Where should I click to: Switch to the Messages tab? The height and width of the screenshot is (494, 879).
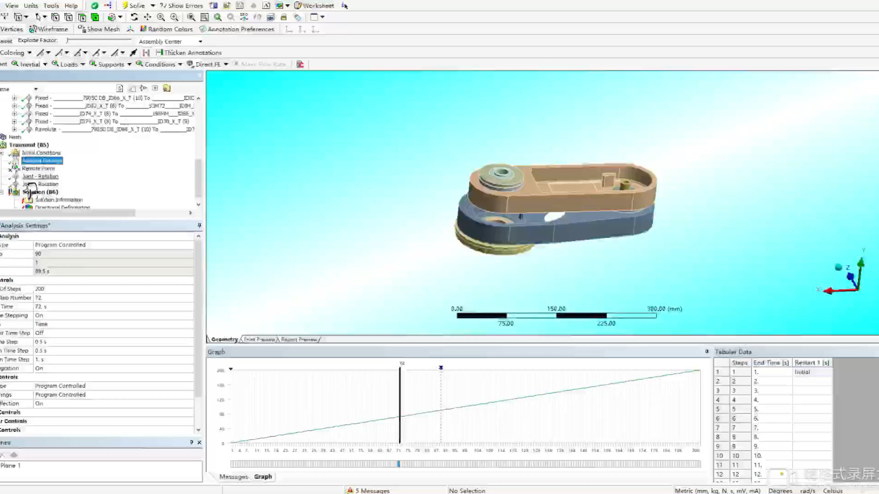click(233, 477)
